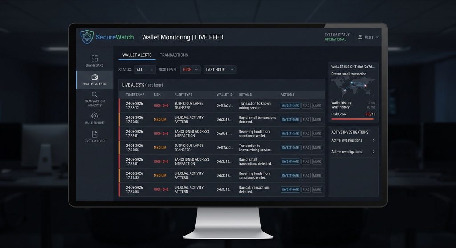The image size is (456, 248).
Task: Click the TIMESTAMP column header
Action: click(x=135, y=95)
